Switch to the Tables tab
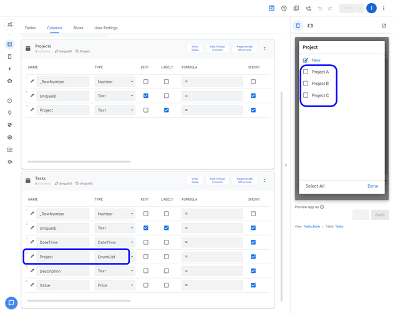393x314 pixels. tap(30, 28)
